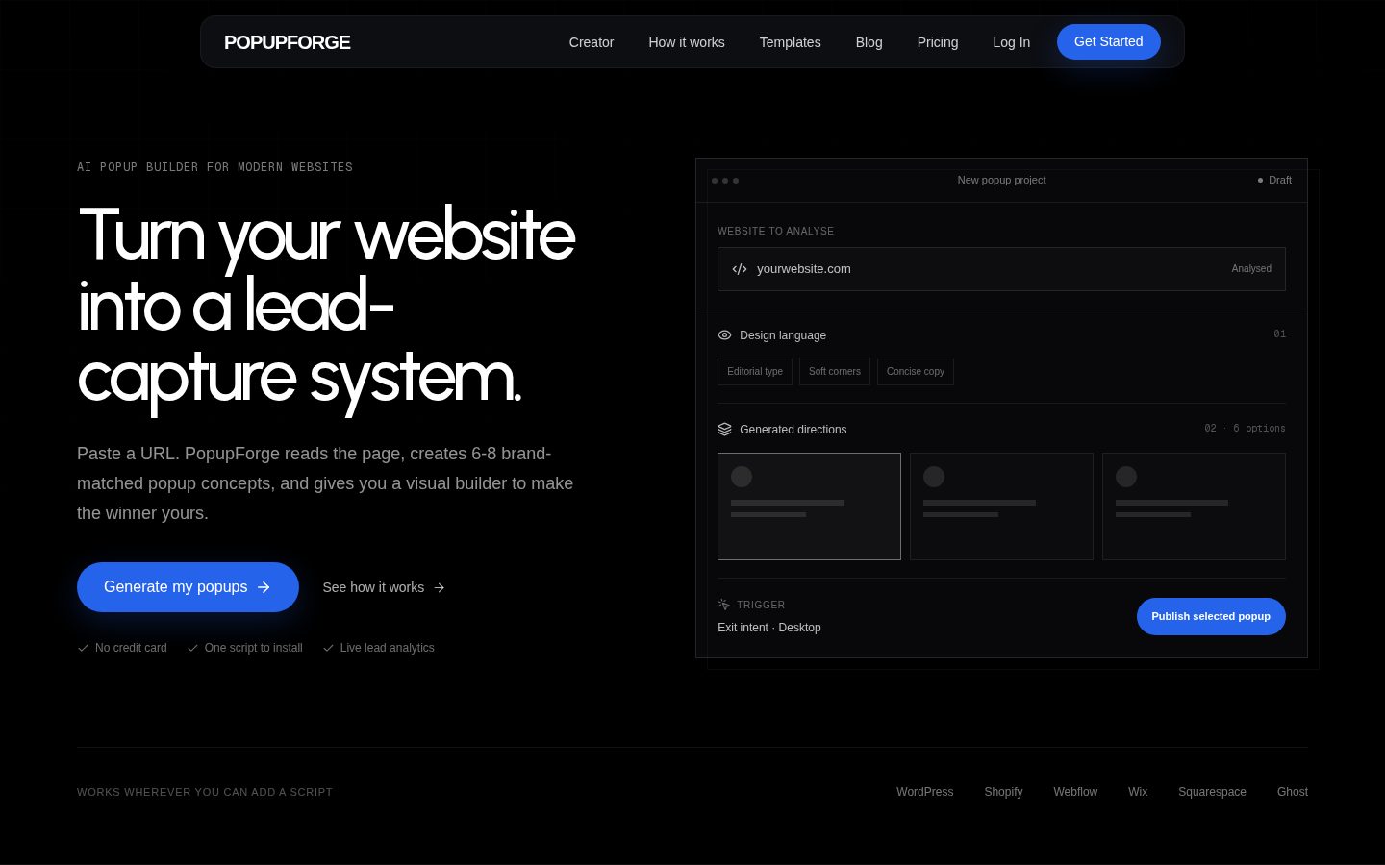Image resolution: width=1385 pixels, height=865 pixels.
Task: Click the yourwebsite.com input field
Action: [x=1001, y=269]
